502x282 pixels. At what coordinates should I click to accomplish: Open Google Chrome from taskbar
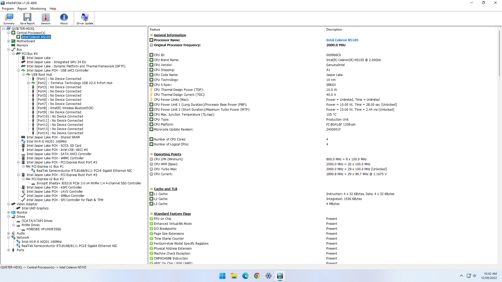pyautogui.click(x=257, y=276)
